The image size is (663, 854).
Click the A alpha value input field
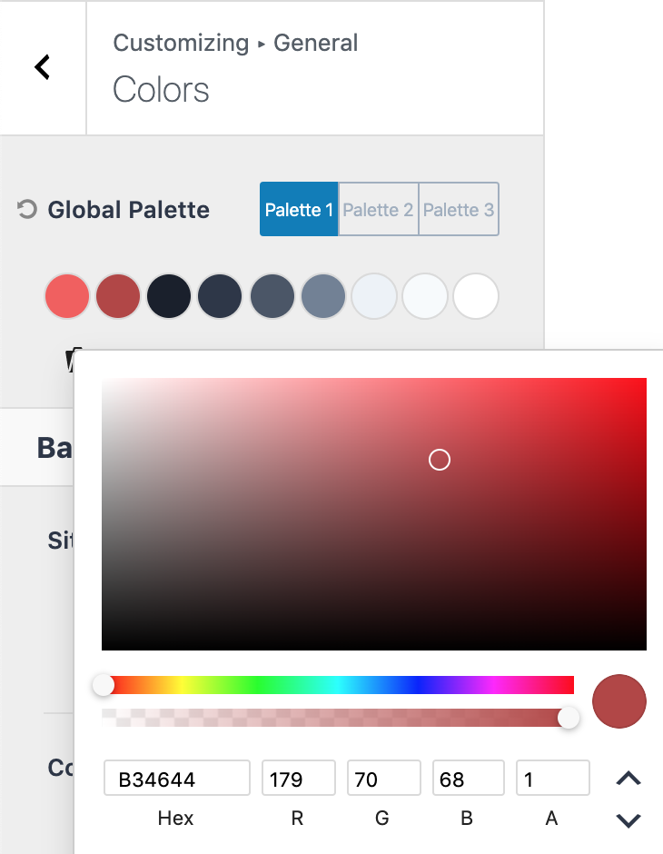click(x=552, y=779)
